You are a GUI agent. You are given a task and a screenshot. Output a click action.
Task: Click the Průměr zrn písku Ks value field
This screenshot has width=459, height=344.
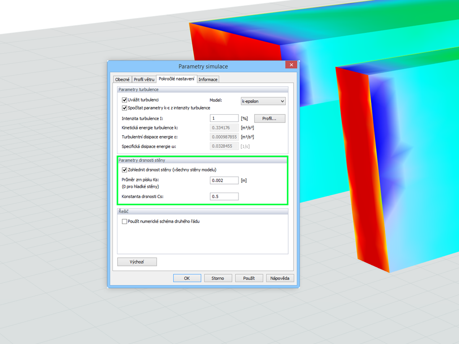click(224, 180)
